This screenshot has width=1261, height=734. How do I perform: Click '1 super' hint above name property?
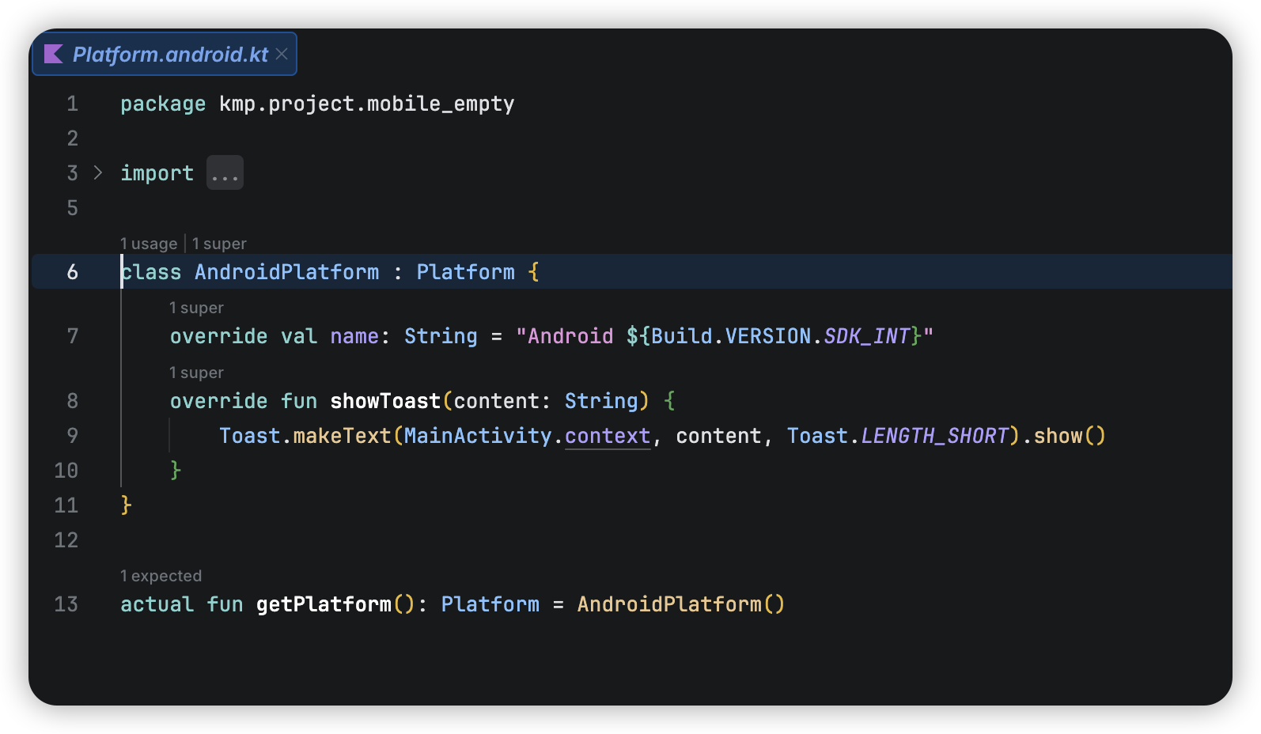tap(196, 308)
